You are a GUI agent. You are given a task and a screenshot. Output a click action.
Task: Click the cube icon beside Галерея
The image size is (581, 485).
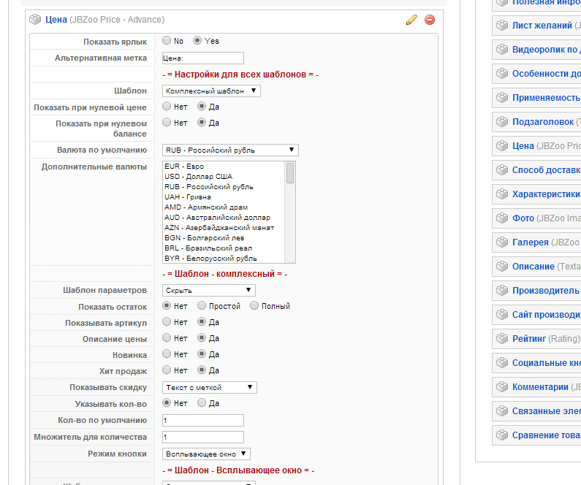coord(502,242)
